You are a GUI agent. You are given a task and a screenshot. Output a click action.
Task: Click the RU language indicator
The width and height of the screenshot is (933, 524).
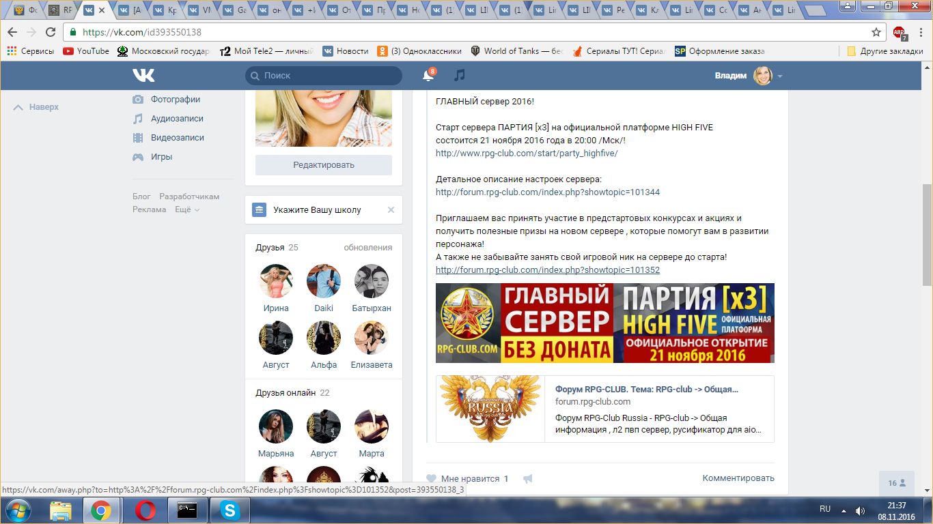click(x=825, y=509)
